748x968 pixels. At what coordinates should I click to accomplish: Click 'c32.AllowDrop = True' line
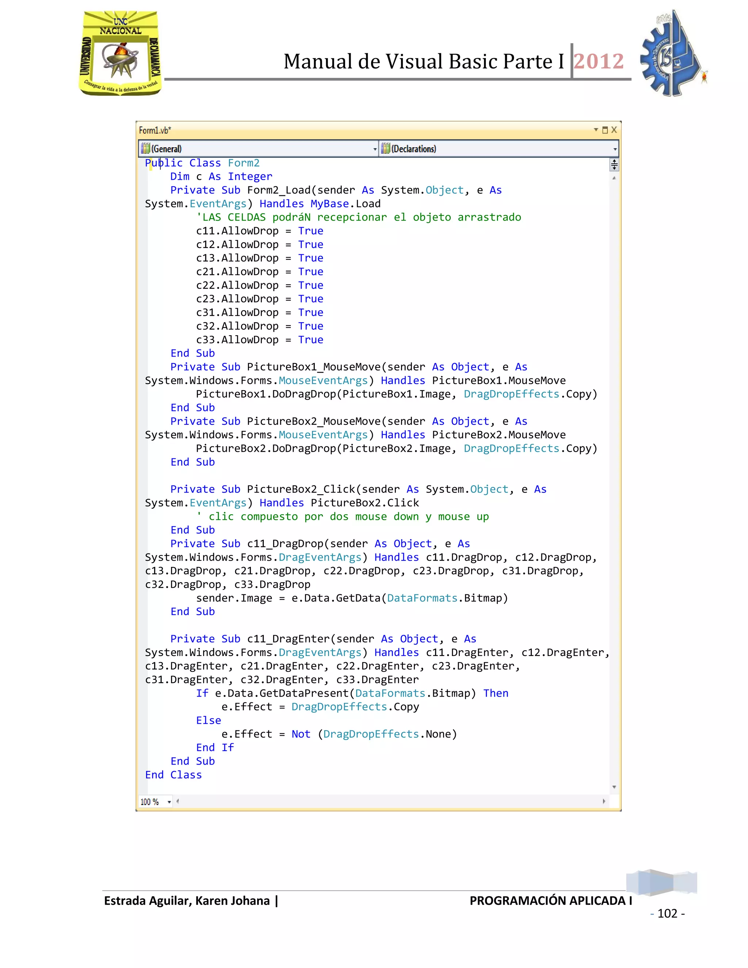260,326
